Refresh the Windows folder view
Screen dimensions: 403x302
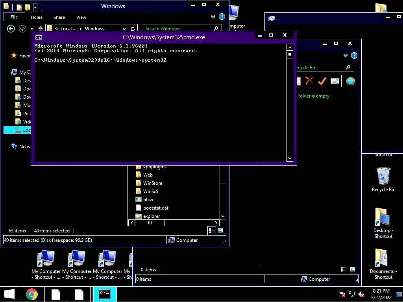tap(133, 29)
